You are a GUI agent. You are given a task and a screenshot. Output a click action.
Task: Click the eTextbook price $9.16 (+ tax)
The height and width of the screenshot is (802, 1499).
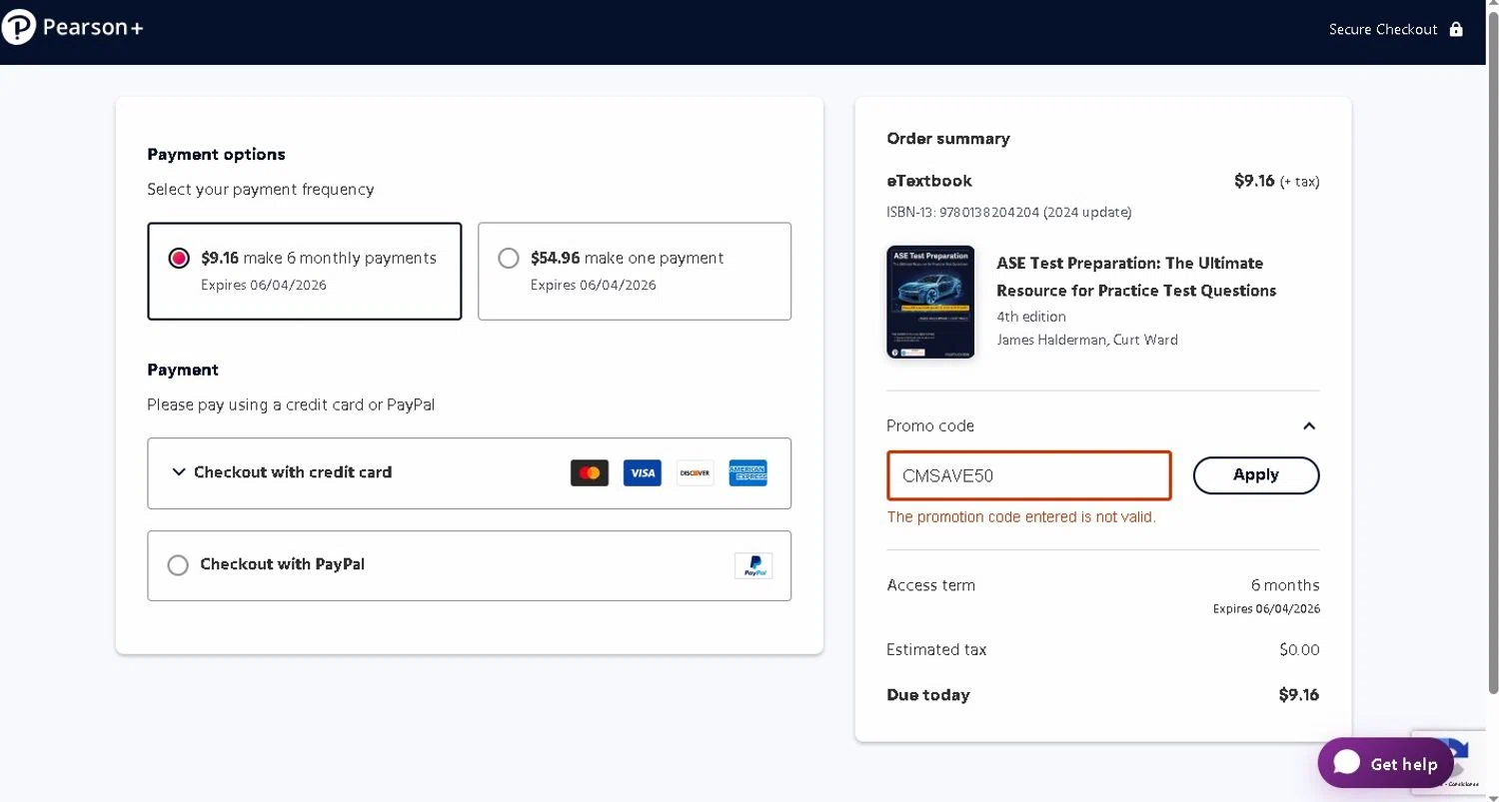pos(1277,182)
